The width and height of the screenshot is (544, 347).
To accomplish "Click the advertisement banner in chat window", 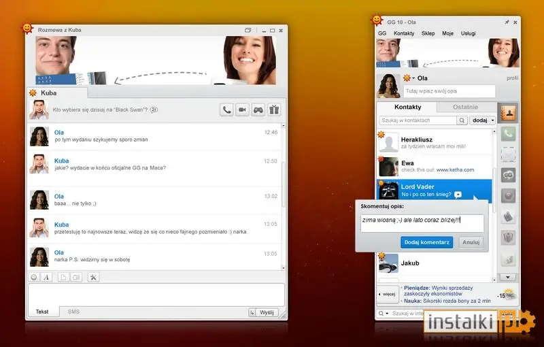I will pyautogui.click(x=156, y=61).
